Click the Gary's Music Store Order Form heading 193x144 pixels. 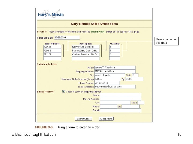click(x=94, y=24)
